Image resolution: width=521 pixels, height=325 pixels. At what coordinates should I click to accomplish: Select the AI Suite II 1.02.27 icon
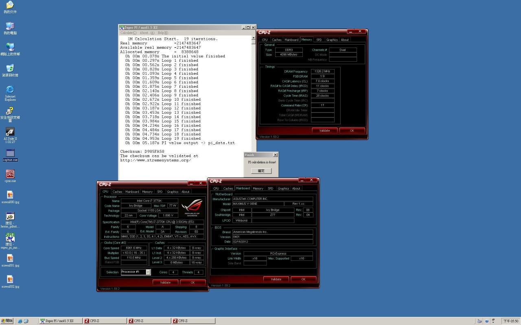10,135
